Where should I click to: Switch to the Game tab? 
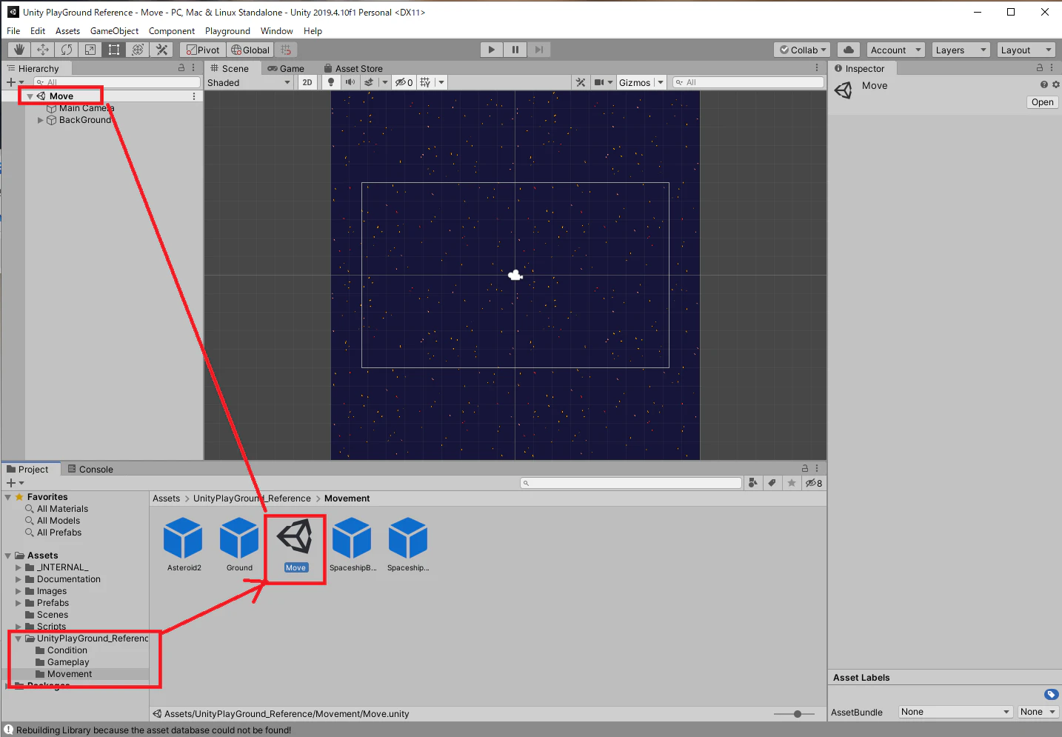click(286, 68)
